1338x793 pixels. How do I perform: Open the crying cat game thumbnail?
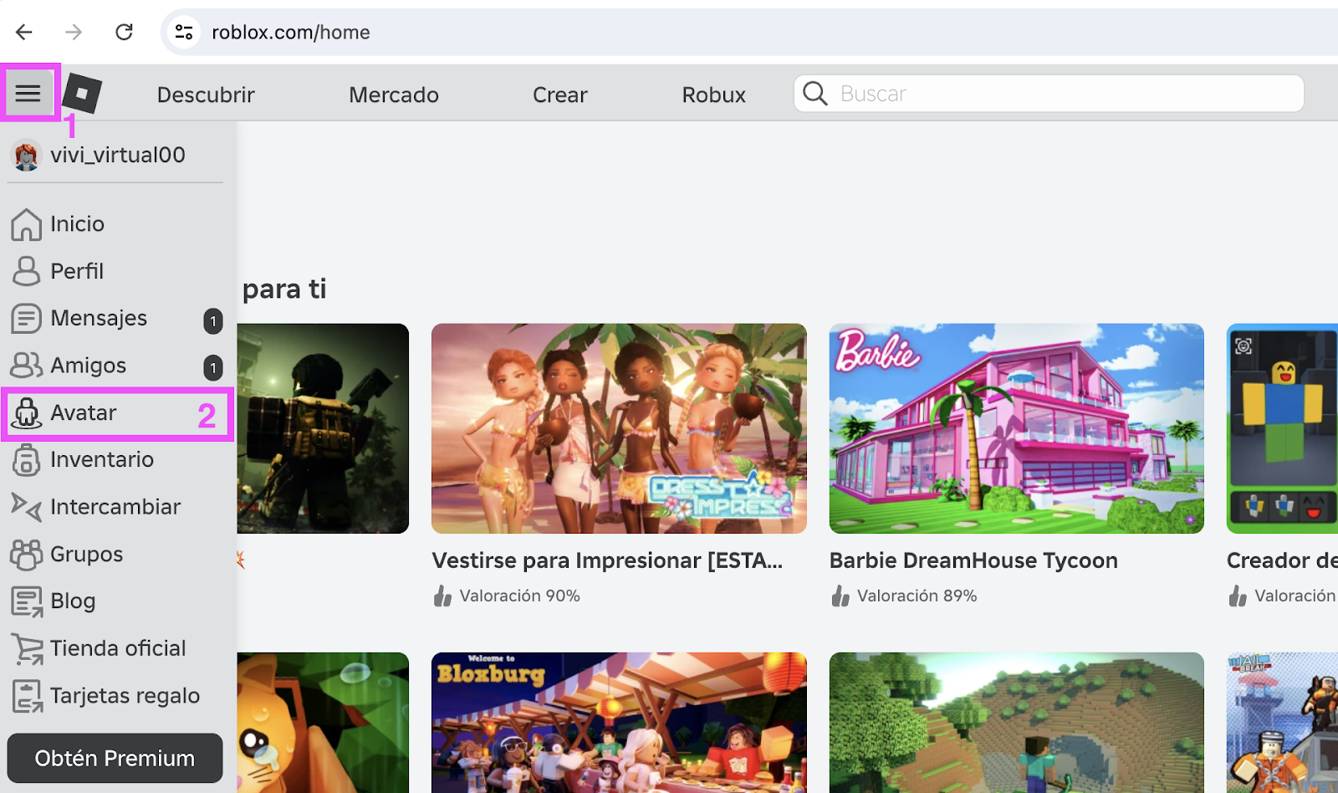coord(323,723)
